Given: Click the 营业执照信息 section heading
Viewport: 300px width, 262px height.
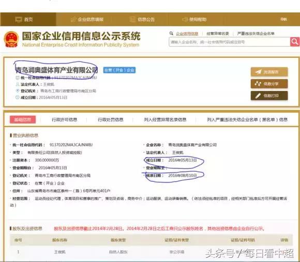Looking at the screenshot, I should coord(25,135).
